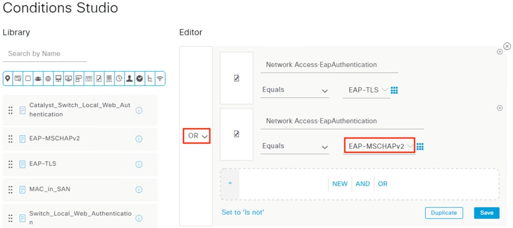This screenshot has height=228, width=513.
Task: Grab drag handle of EAP-MSCHAPv2 library item
Action: pos(10,139)
